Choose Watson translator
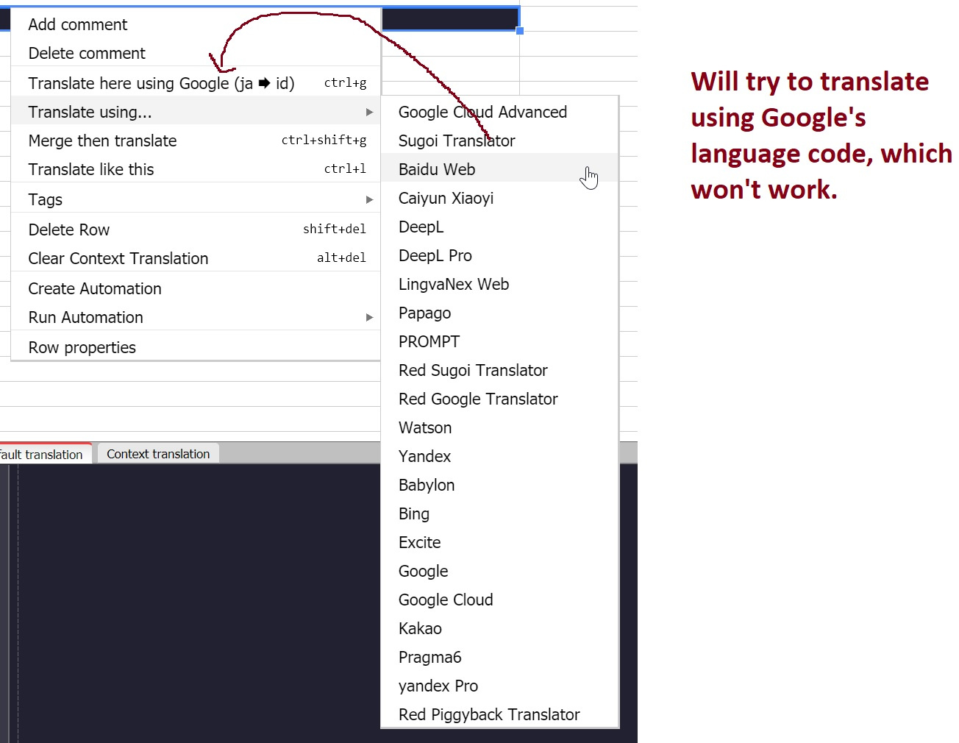Image resolution: width=959 pixels, height=743 pixels. tap(500, 427)
